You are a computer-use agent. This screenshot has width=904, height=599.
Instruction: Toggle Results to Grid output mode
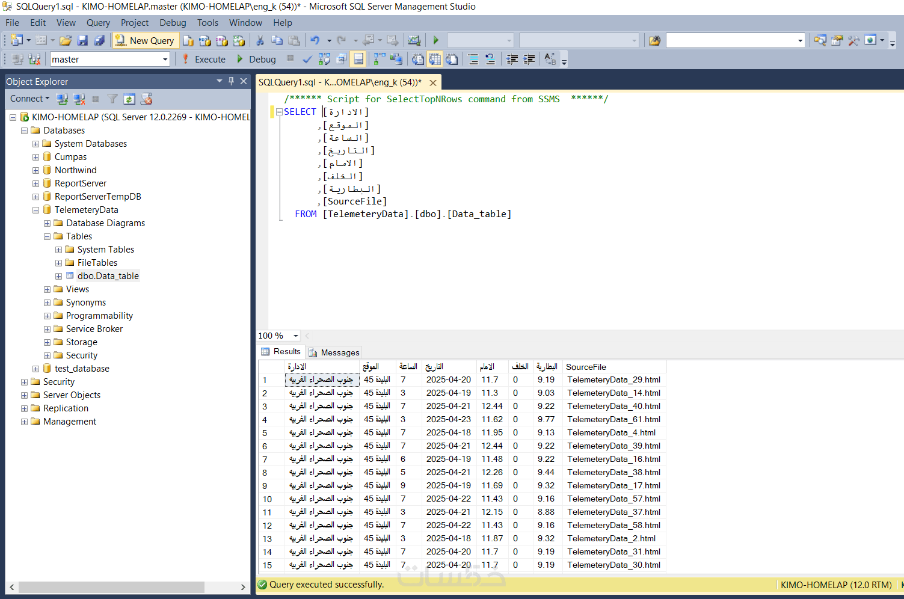point(435,59)
